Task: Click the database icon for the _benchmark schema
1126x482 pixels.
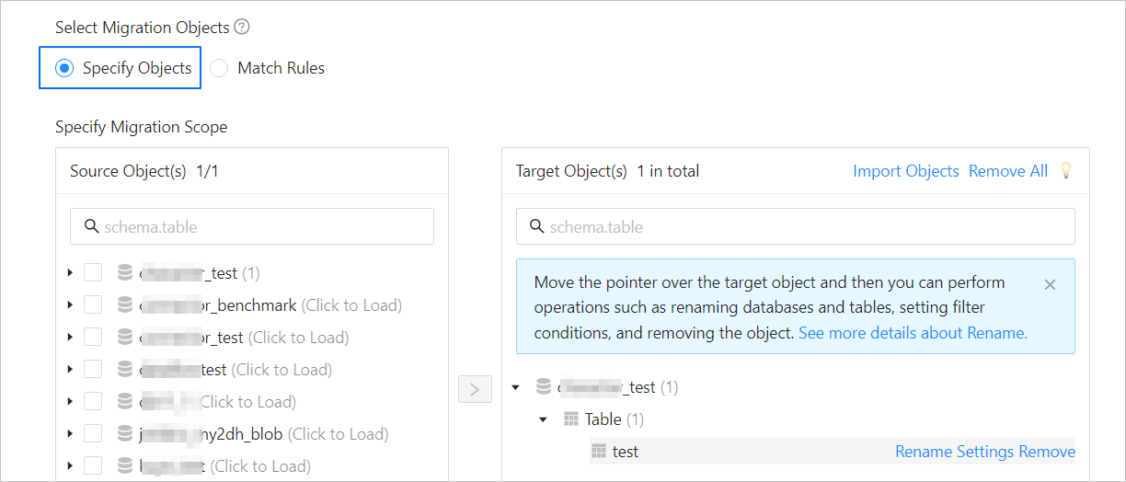Action: [x=125, y=305]
